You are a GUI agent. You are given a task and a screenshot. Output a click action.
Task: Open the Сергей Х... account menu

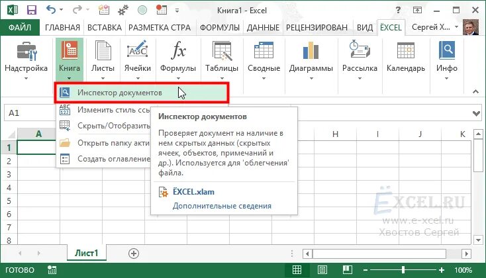(x=435, y=27)
